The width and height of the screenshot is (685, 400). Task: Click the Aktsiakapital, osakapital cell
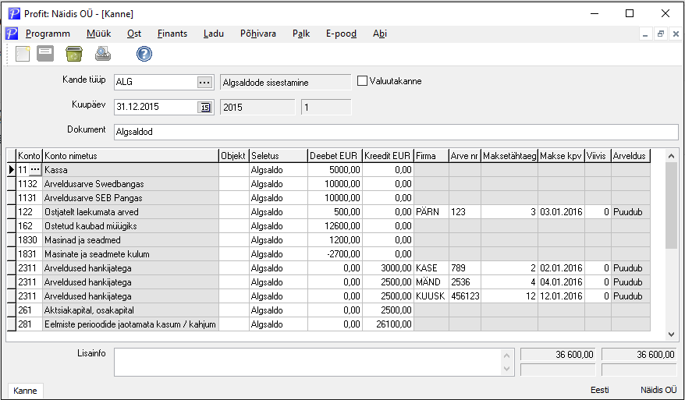(130, 310)
